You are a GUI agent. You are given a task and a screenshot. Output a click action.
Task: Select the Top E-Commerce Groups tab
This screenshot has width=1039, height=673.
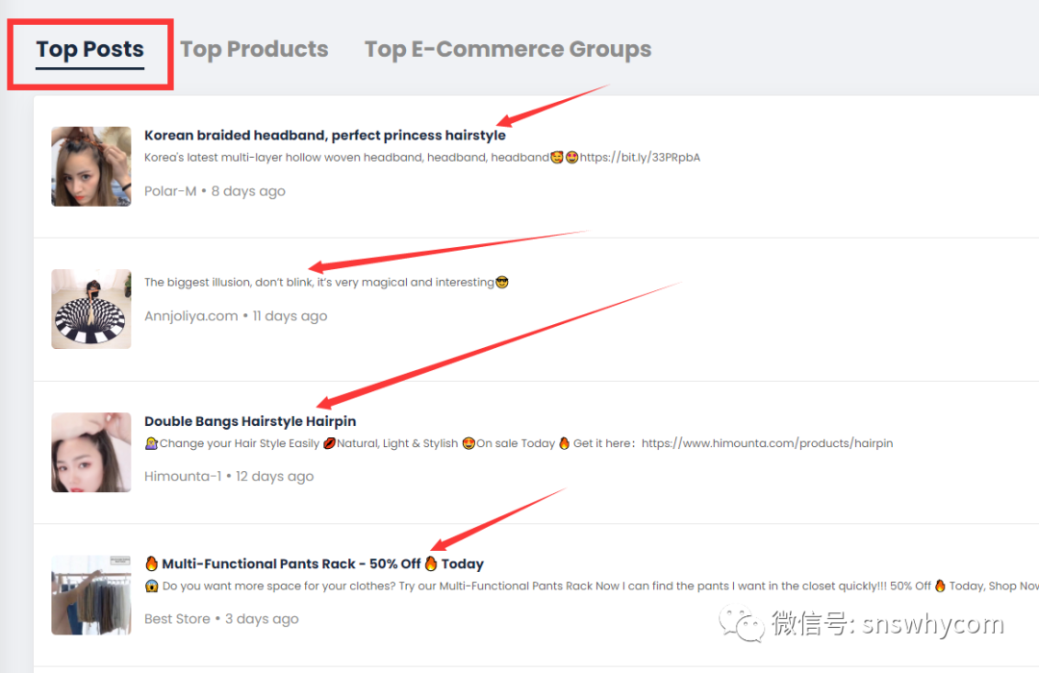507,50
